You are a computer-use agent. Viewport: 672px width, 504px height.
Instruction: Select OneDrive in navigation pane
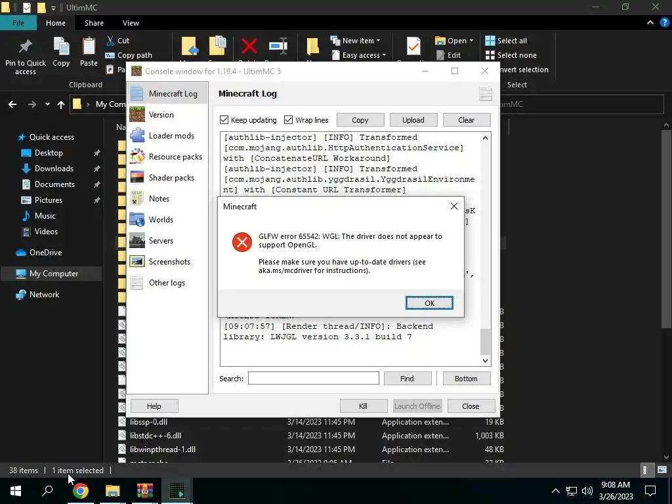coord(45,253)
